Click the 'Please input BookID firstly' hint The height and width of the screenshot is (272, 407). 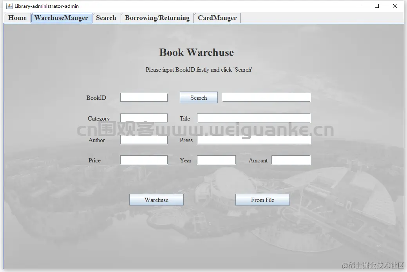(x=199, y=70)
